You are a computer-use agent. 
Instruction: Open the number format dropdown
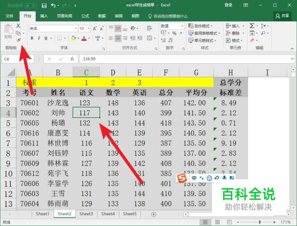tap(182, 26)
